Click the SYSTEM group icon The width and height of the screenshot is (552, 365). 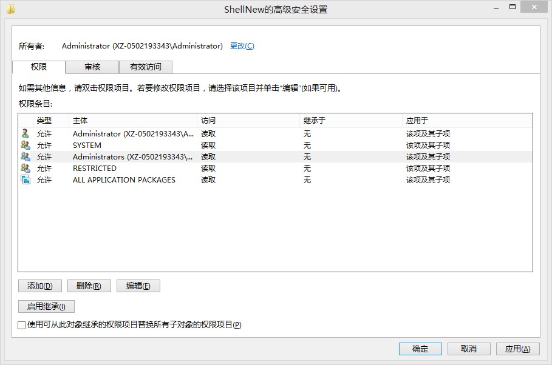click(x=25, y=146)
